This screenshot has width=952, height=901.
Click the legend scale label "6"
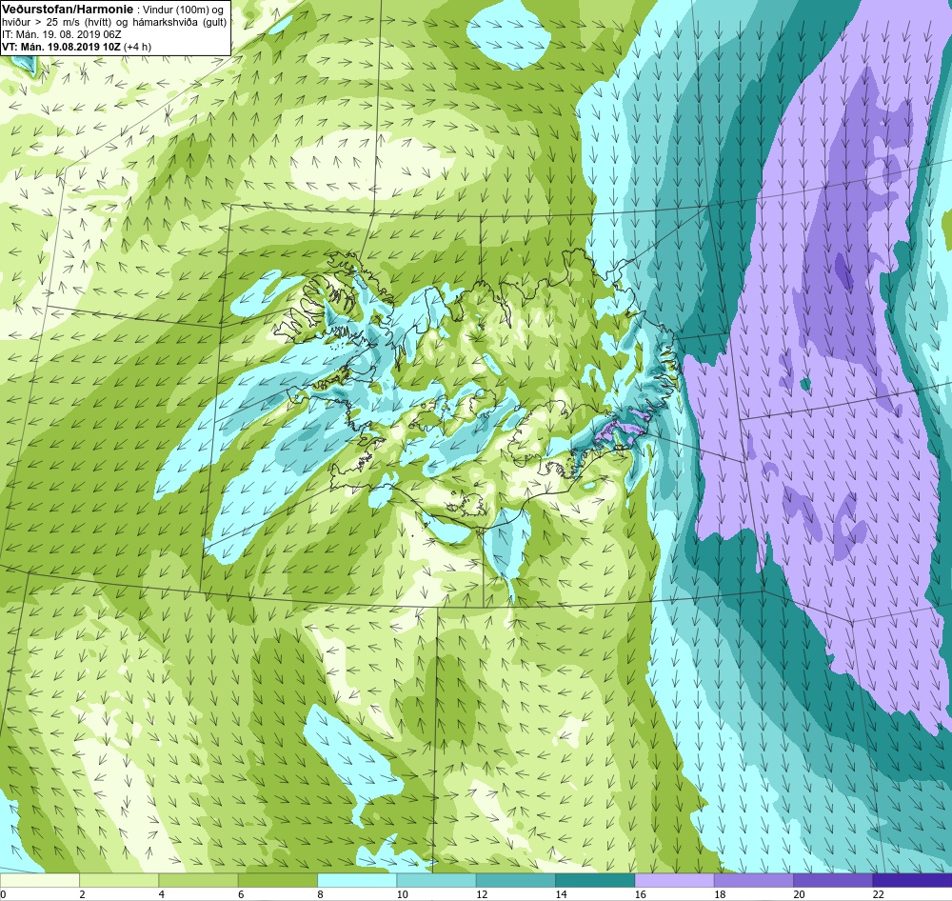click(x=241, y=894)
